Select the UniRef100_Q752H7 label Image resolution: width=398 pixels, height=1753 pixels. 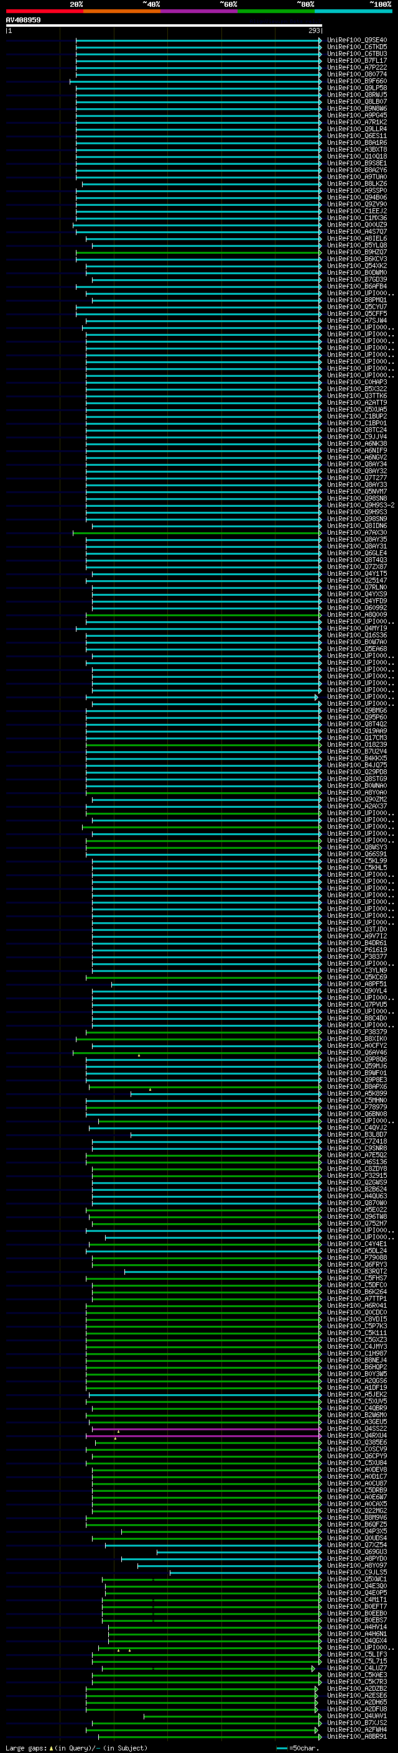[x=357, y=1224]
